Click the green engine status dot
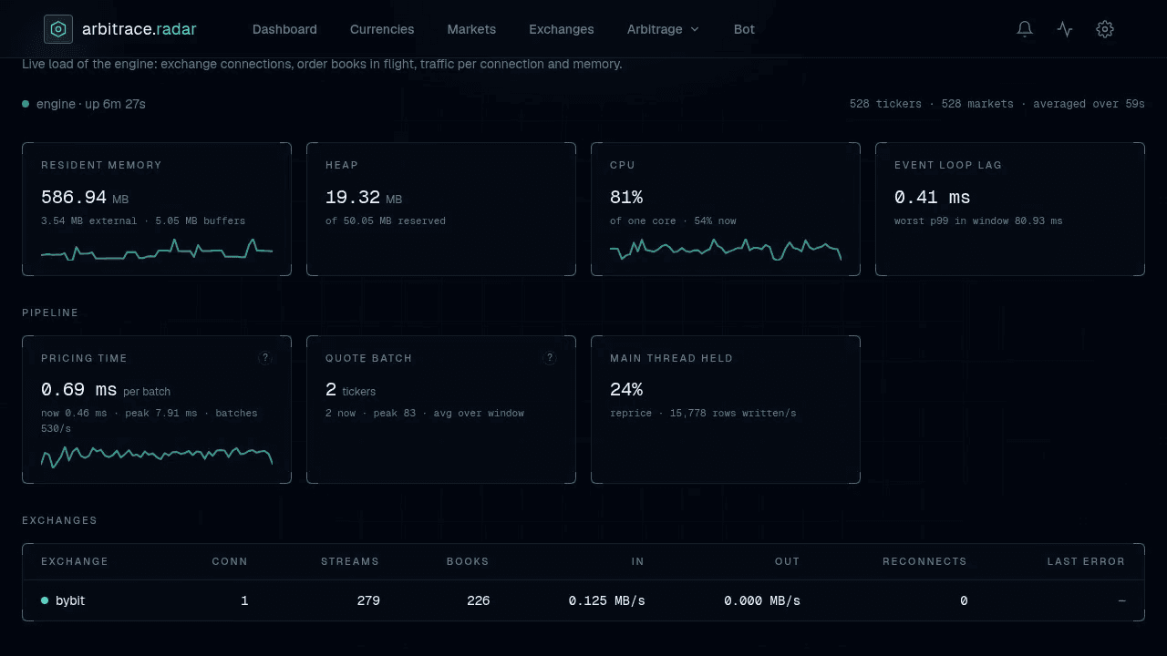The width and height of the screenshot is (1167, 656). (26, 104)
